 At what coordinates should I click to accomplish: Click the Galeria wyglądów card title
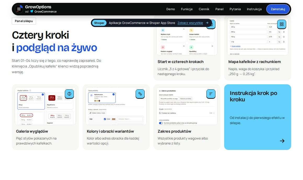point(32,131)
